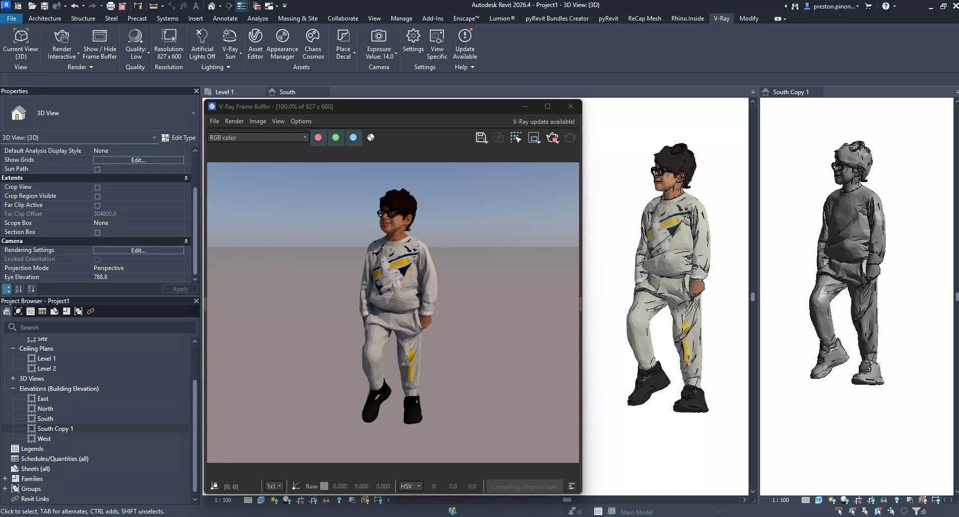Screen dimensions: 959x517
Task: Click V-Ray update available link
Action: pos(543,121)
